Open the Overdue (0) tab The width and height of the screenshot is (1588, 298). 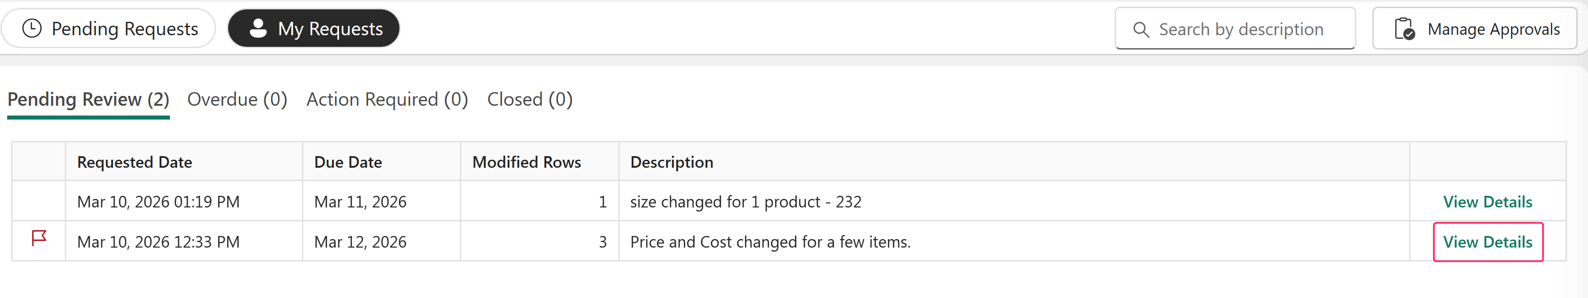(x=237, y=99)
